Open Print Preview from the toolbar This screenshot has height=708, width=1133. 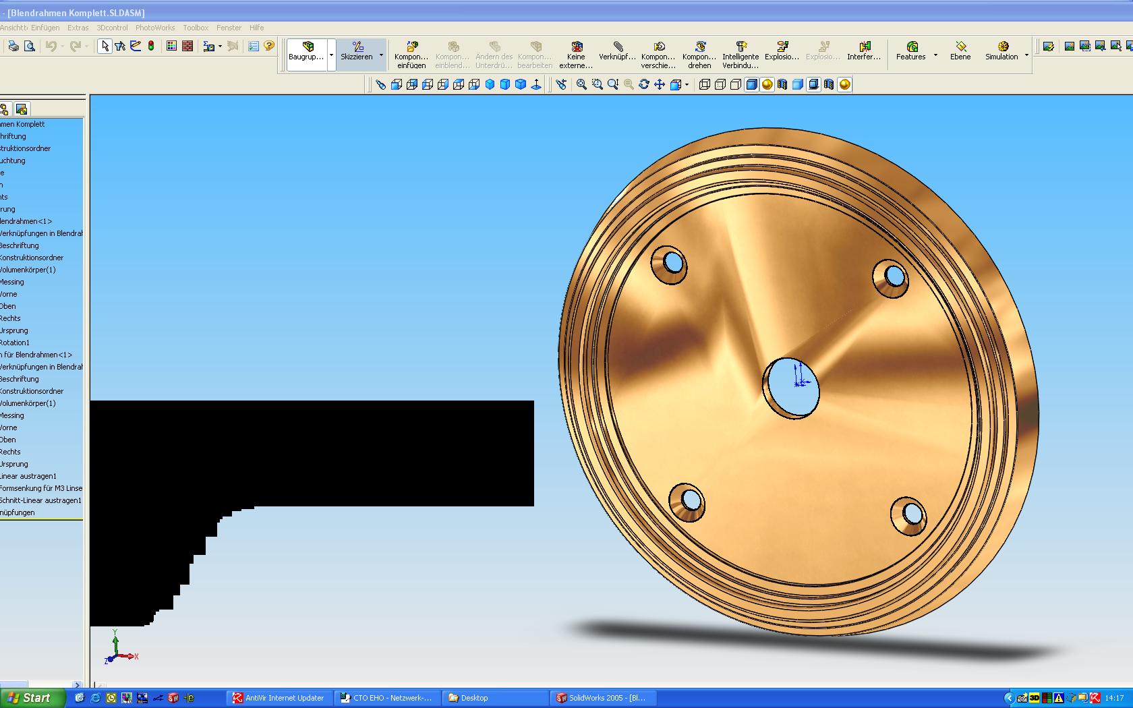tap(29, 46)
